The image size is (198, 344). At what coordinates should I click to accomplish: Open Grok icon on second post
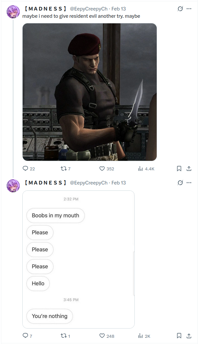180,183
